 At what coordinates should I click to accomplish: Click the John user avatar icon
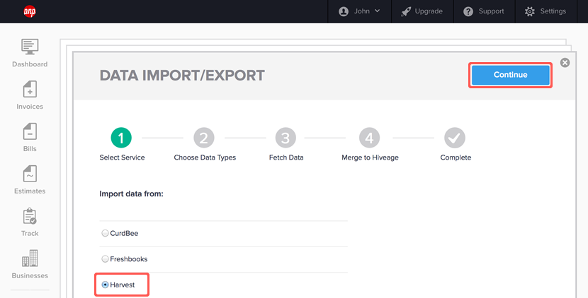tap(344, 11)
